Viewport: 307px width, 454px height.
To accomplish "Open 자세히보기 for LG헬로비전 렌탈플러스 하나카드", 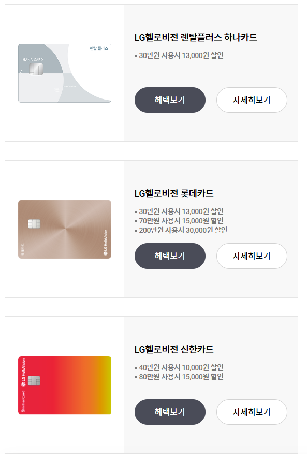I will pyautogui.click(x=252, y=100).
